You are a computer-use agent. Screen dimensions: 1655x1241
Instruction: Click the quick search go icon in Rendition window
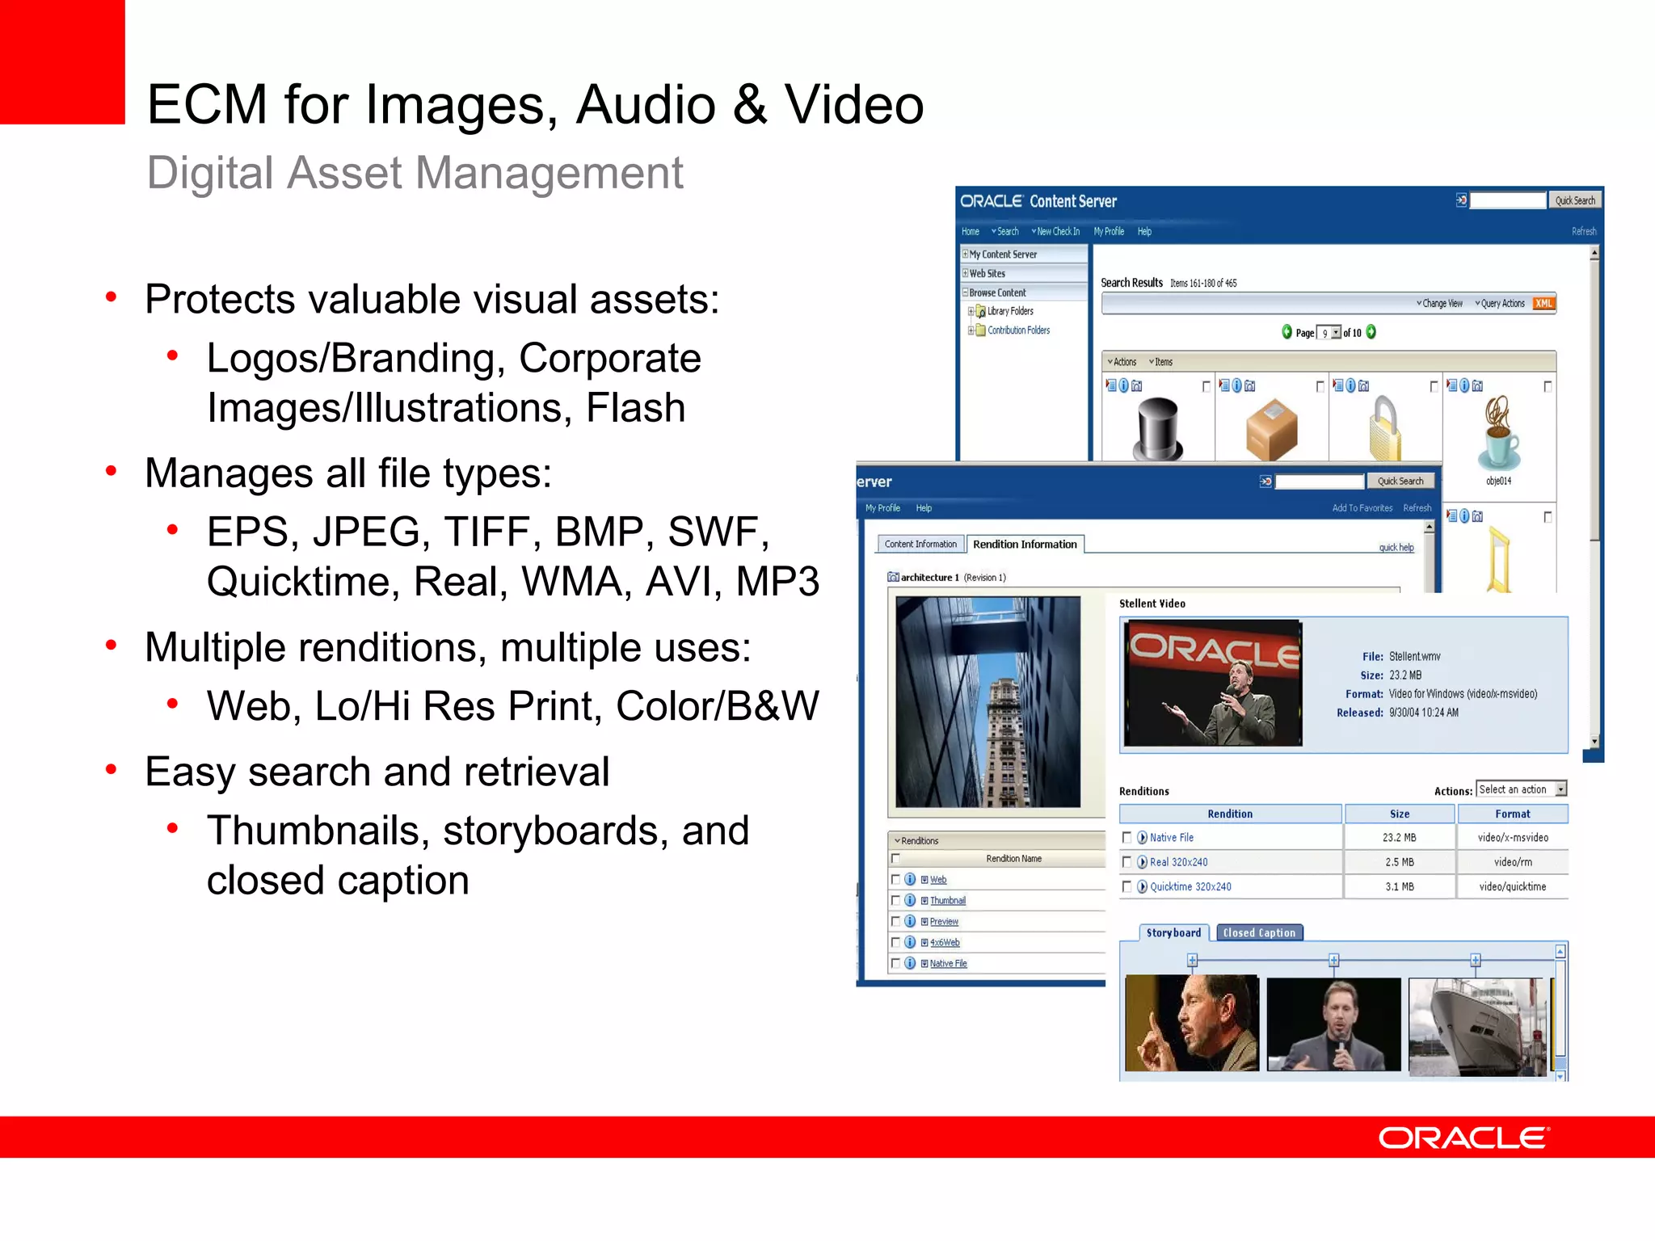pos(1265,482)
